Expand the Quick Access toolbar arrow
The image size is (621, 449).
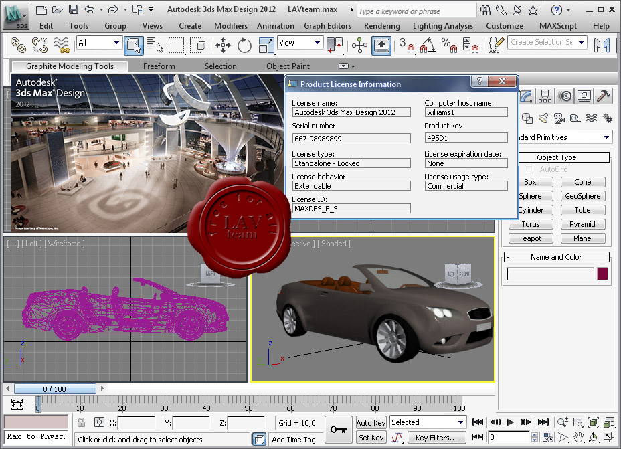point(151,9)
